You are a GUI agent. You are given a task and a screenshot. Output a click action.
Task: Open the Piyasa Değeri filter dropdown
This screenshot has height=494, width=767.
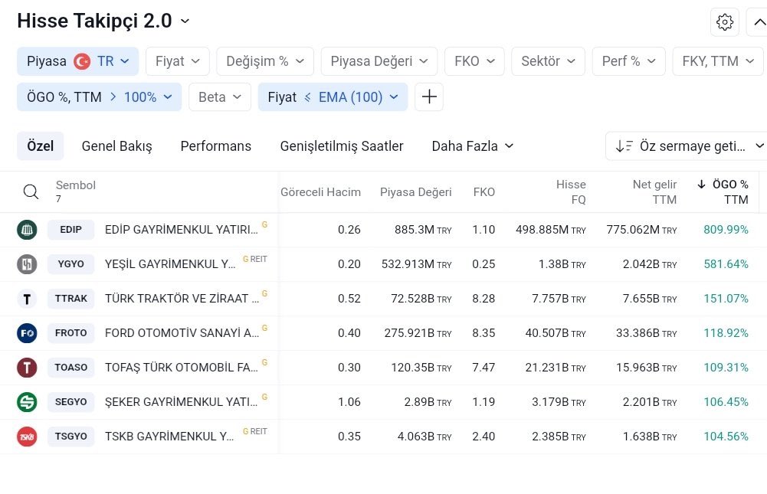tap(379, 61)
